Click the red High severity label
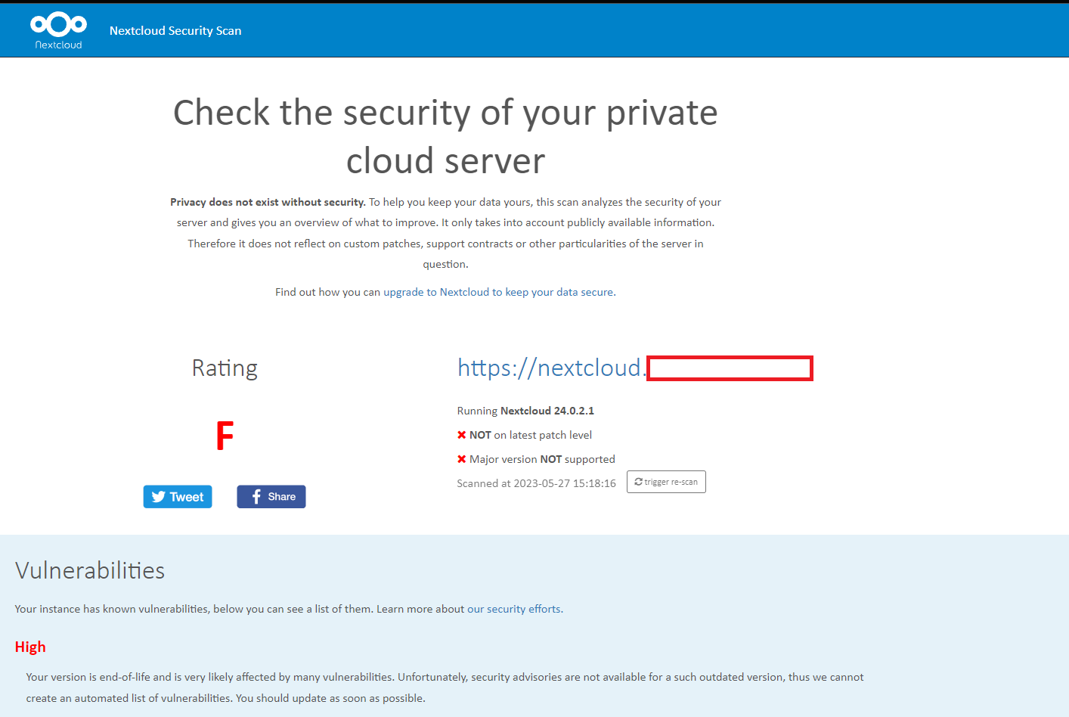 (x=30, y=647)
